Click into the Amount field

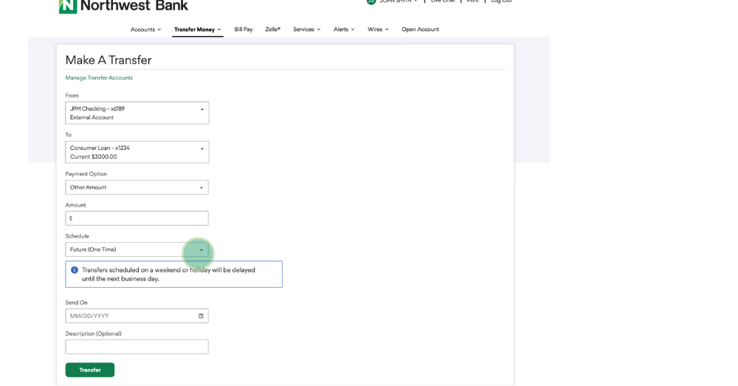[138, 218]
